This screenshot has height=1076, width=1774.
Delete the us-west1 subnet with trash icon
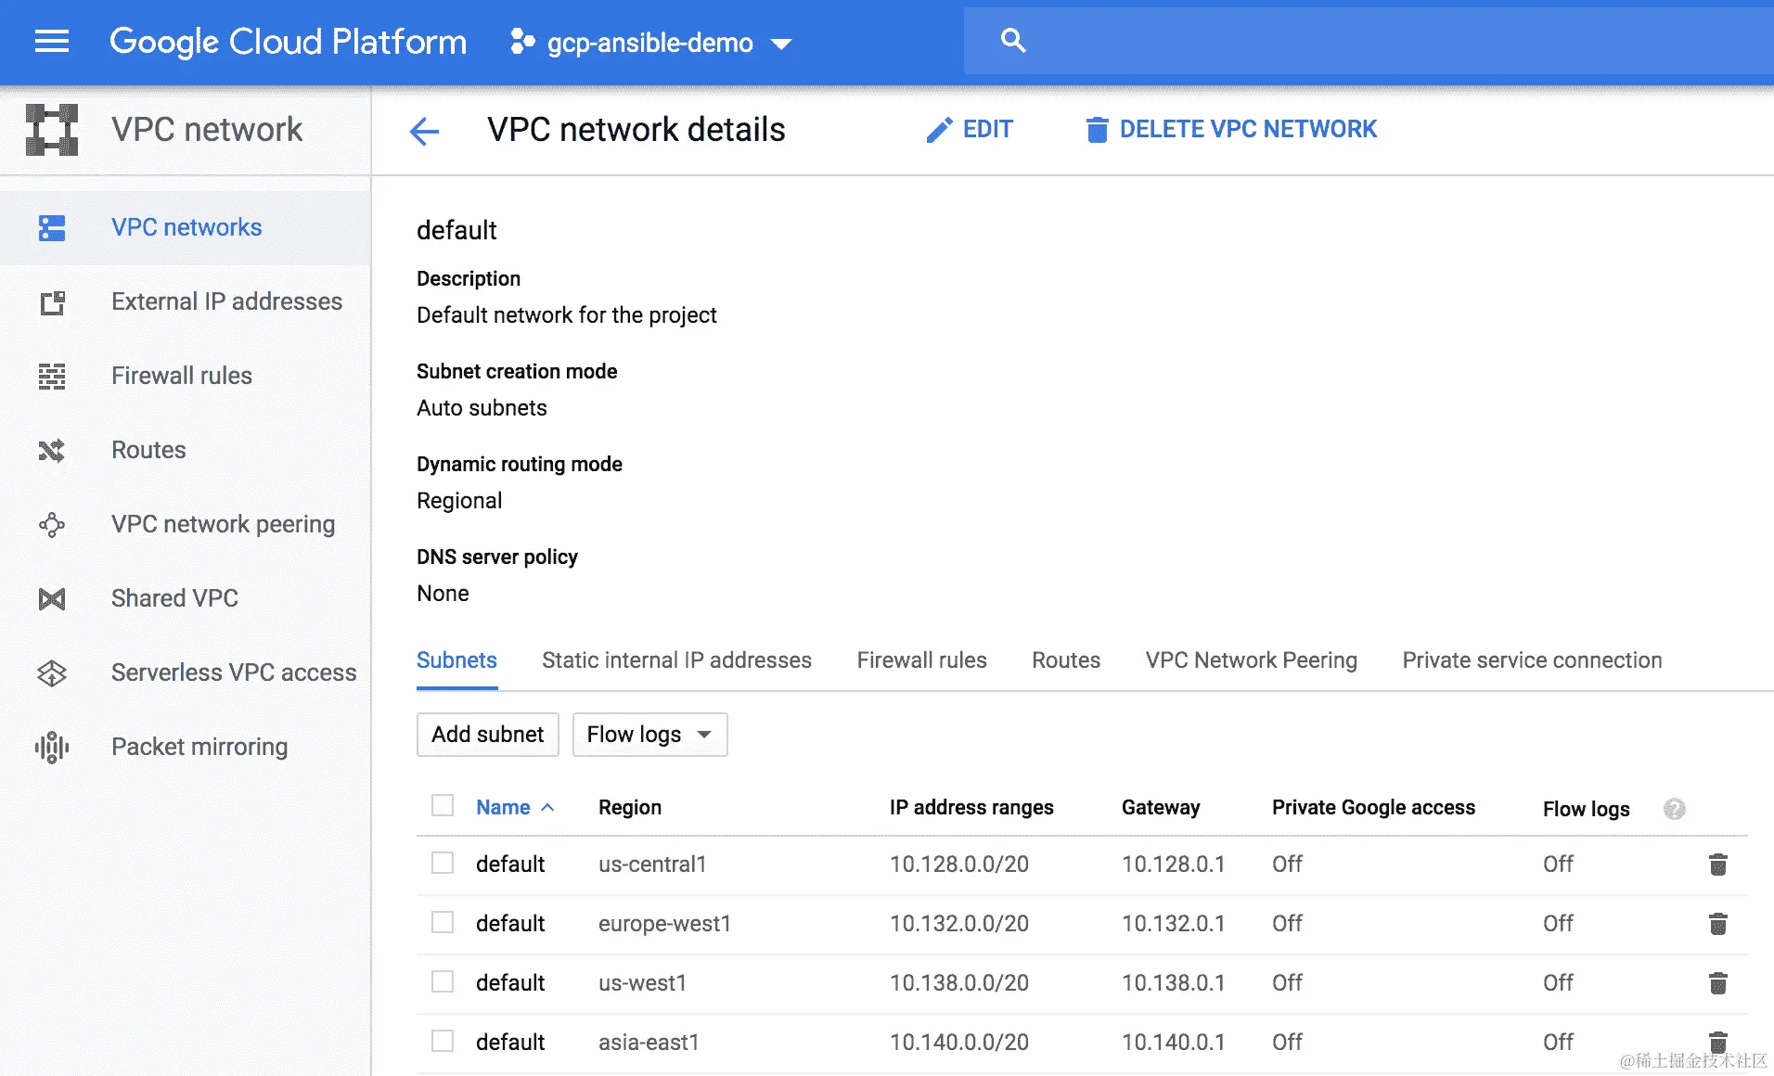[x=1717, y=983]
